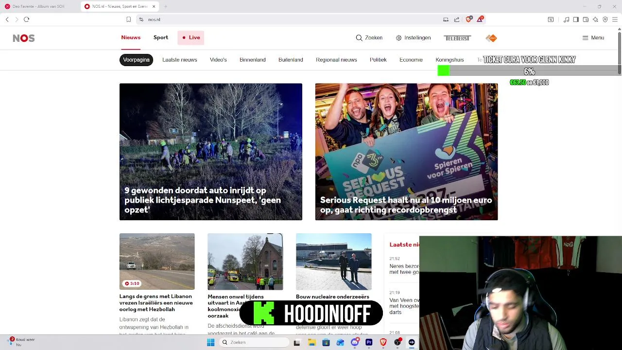This screenshot has width=622, height=350.
Task: Open the red Live button
Action: [x=190, y=37]
